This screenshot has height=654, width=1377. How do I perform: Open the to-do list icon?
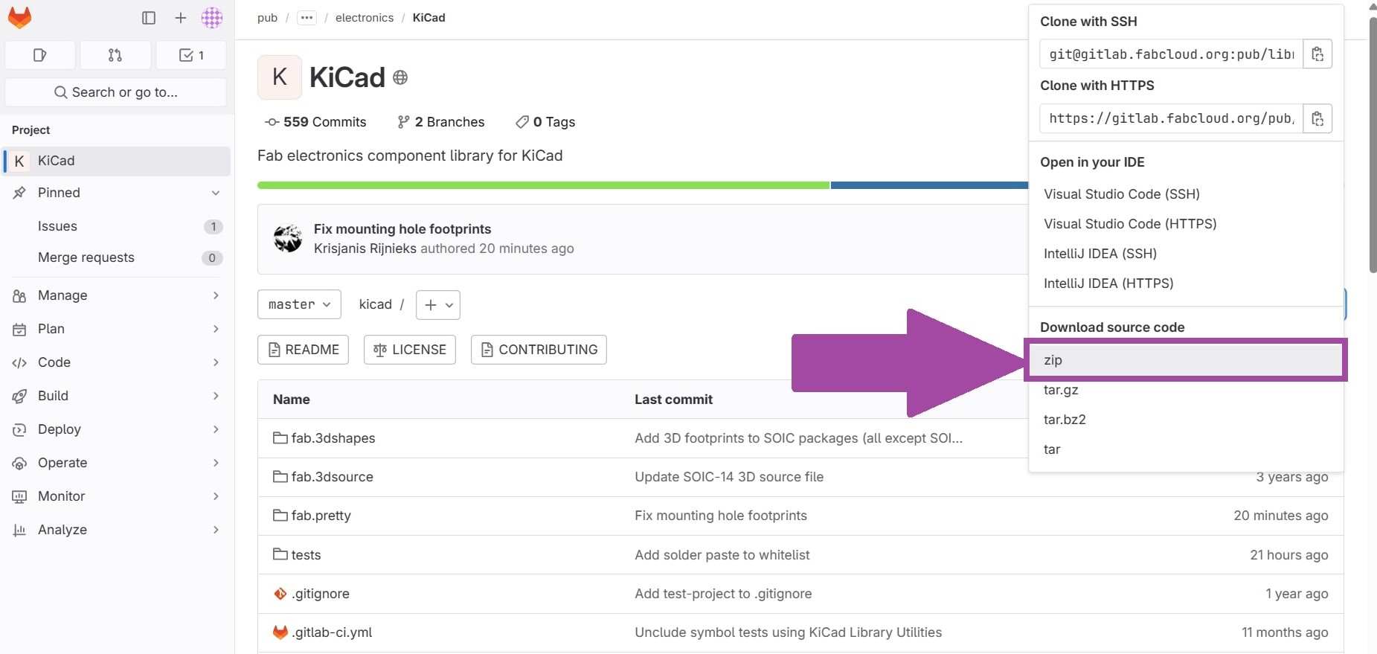click(191, 55)
